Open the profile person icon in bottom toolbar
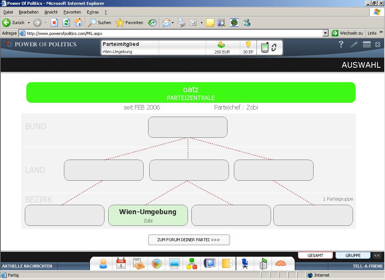This screenshot has height=280, width=385. point(103,263)
